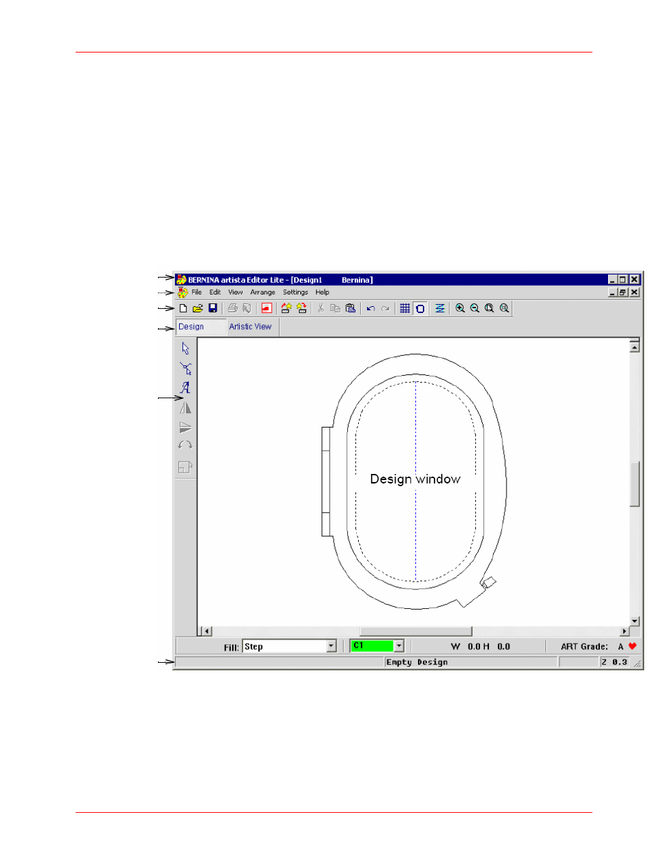Click the Redo arrow icon
The width and height of the screenshot is (668, 866).
coord(385,308)
